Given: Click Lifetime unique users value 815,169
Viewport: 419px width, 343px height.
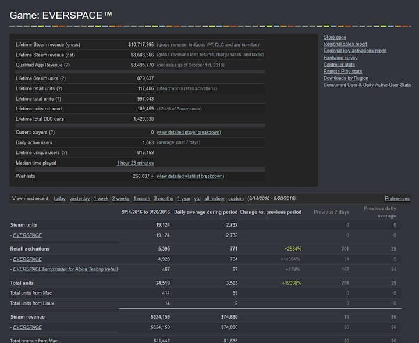Looking at the screenshot, I should click(145, 153).
